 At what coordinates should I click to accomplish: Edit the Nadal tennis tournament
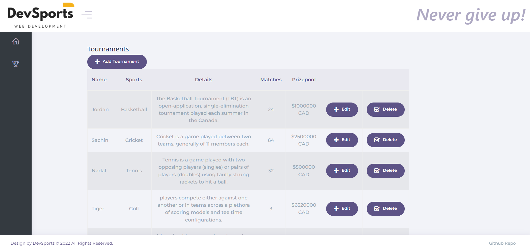pyautogui.click(x=342, y=171)
